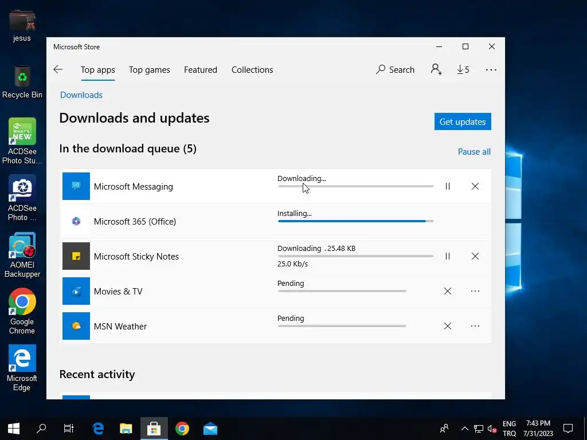Open the notification Action Center icon

point(568,429)
